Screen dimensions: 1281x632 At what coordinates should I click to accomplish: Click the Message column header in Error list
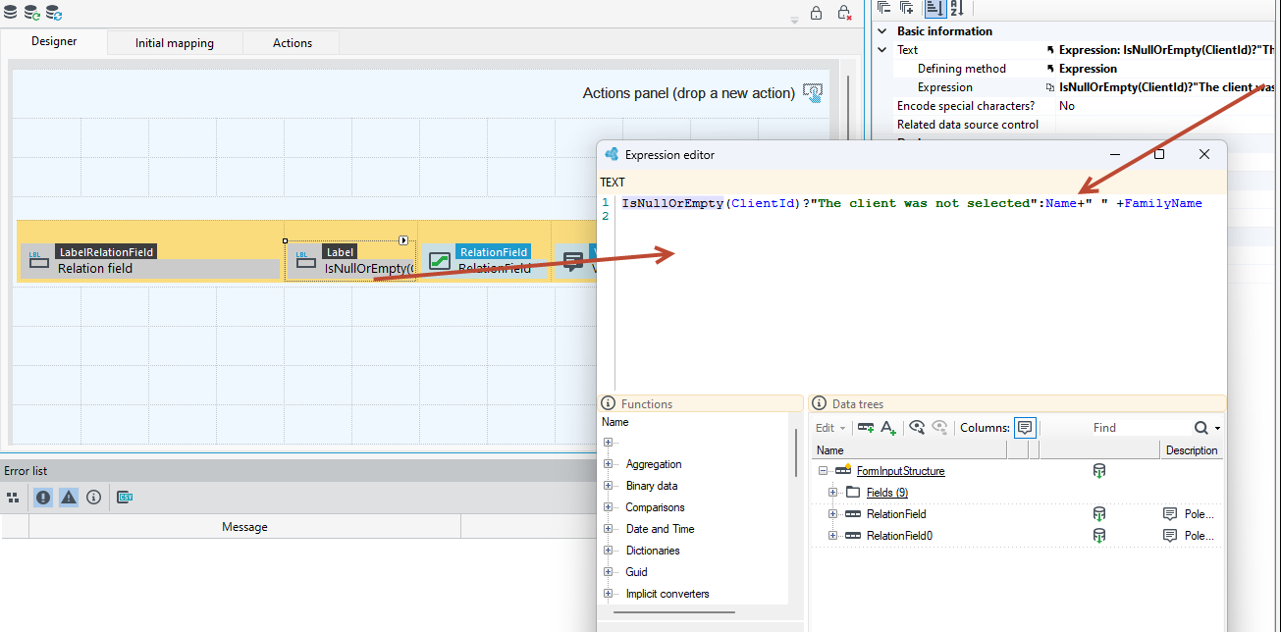coord(244,527)
